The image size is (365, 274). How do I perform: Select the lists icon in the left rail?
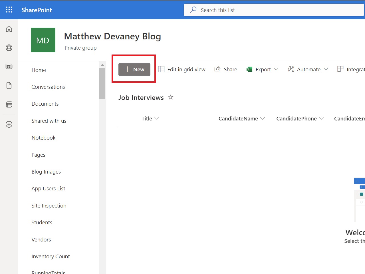(x=9, y=104)
